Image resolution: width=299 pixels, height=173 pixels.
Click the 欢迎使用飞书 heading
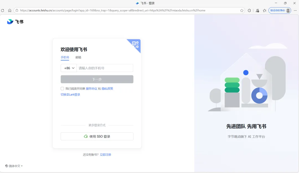(74, 50)
